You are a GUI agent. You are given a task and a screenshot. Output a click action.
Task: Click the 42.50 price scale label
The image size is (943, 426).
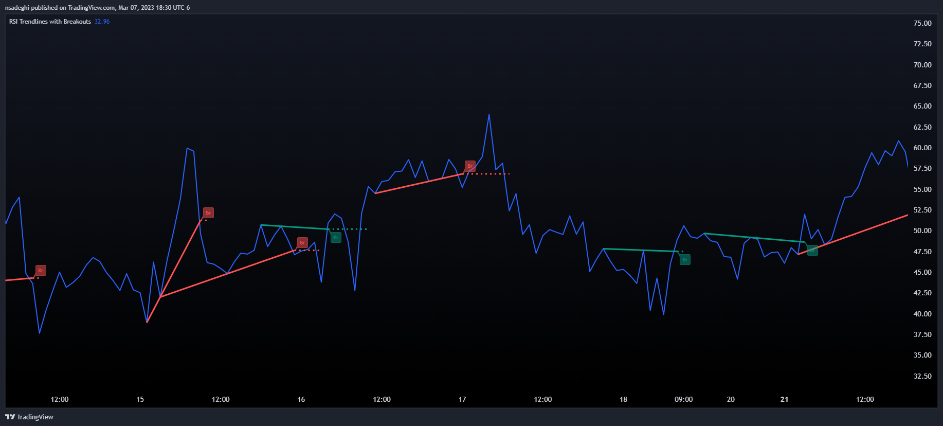(922, 293)
